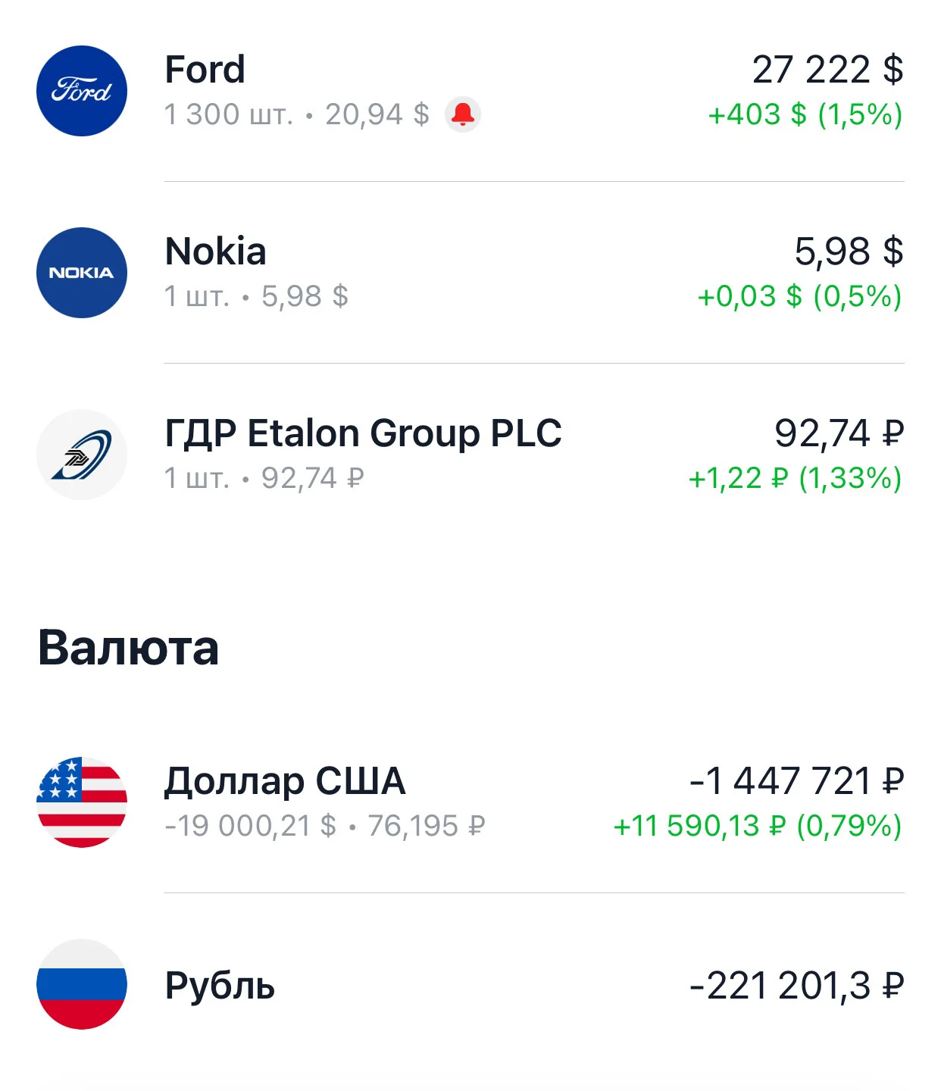941x1091 pixels.
Task: Open the Ford stock position
Action: pos(470,91)
